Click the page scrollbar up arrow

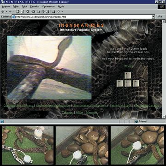point(164,21)
